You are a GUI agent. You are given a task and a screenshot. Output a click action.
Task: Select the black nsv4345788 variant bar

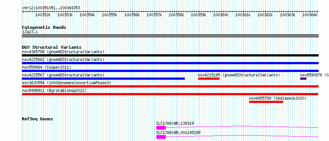pos(170,55)
